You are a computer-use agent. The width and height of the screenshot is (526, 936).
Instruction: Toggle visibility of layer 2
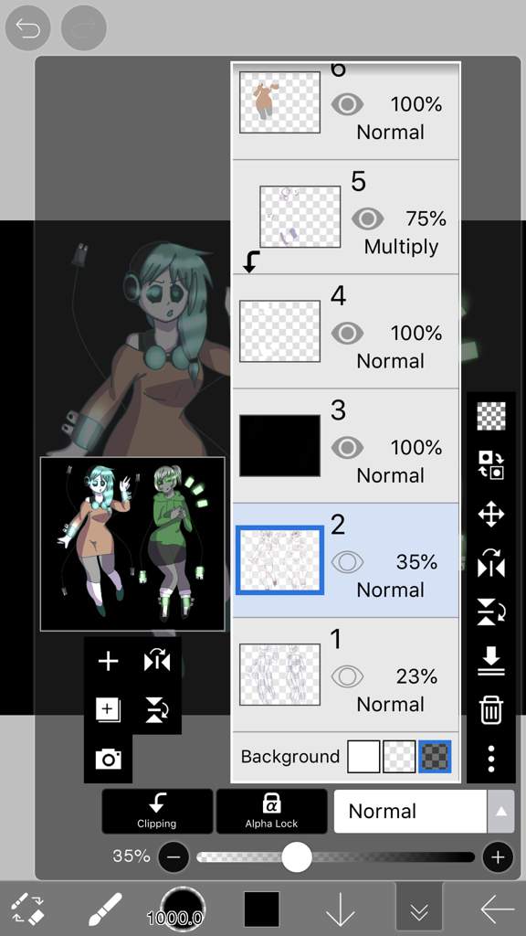(347, 562)
